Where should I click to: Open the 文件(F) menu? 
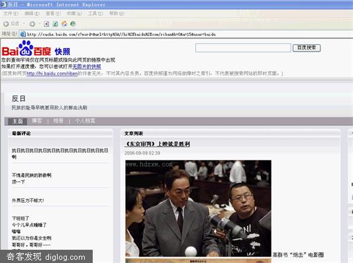(11, 13)
